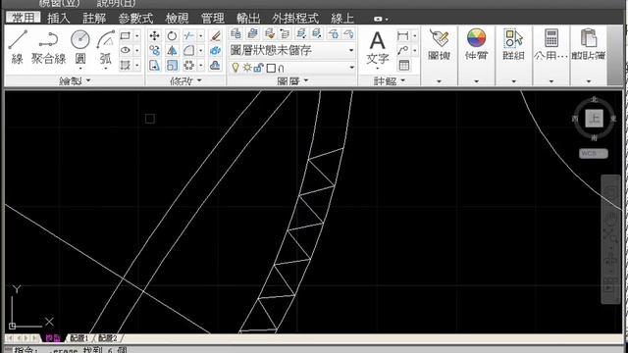
Task: Select the Hatch draw tool
Action: coord(126,65)
